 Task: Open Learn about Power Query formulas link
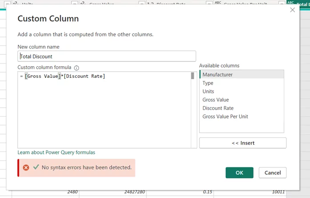[56, 152]
